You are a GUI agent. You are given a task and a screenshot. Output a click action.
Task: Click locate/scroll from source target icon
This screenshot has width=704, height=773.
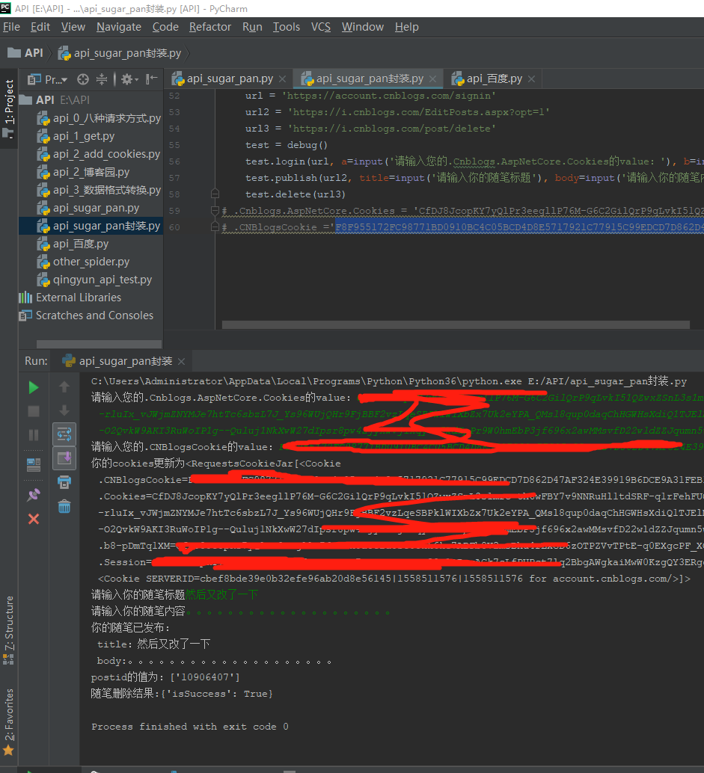(83, 79)
